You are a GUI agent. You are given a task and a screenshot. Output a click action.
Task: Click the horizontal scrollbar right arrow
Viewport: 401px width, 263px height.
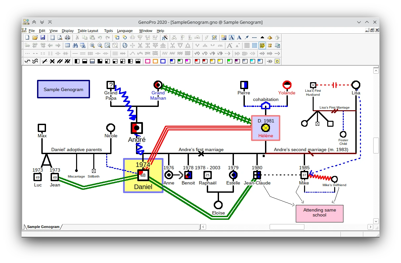pos(370,227)
